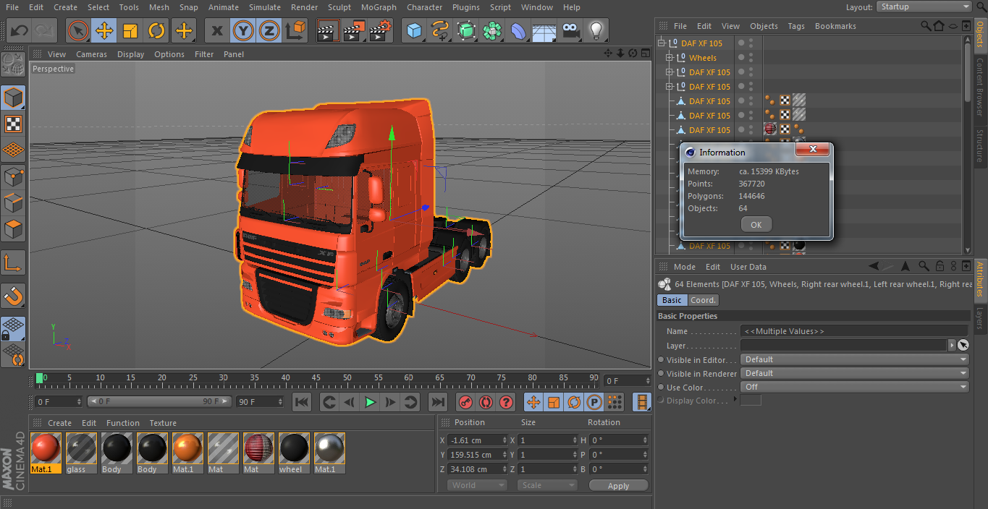Select the Rotate tool in top toolbar
Screen dimensions: 988x509
(156, 30)
